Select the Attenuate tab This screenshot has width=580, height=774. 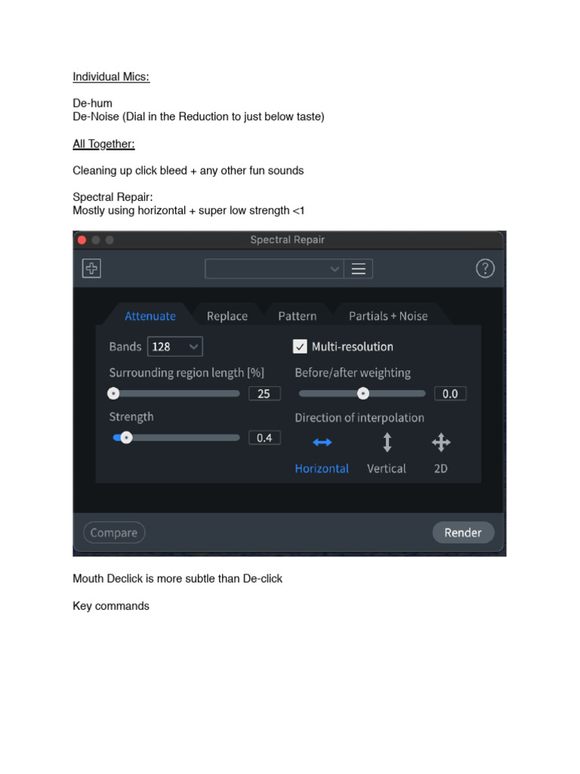tap(150, 316)
